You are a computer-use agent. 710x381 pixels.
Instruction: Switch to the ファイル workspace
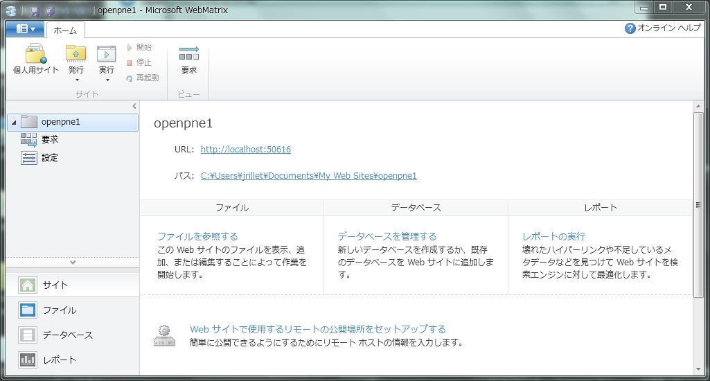click(x=59, y=310)
